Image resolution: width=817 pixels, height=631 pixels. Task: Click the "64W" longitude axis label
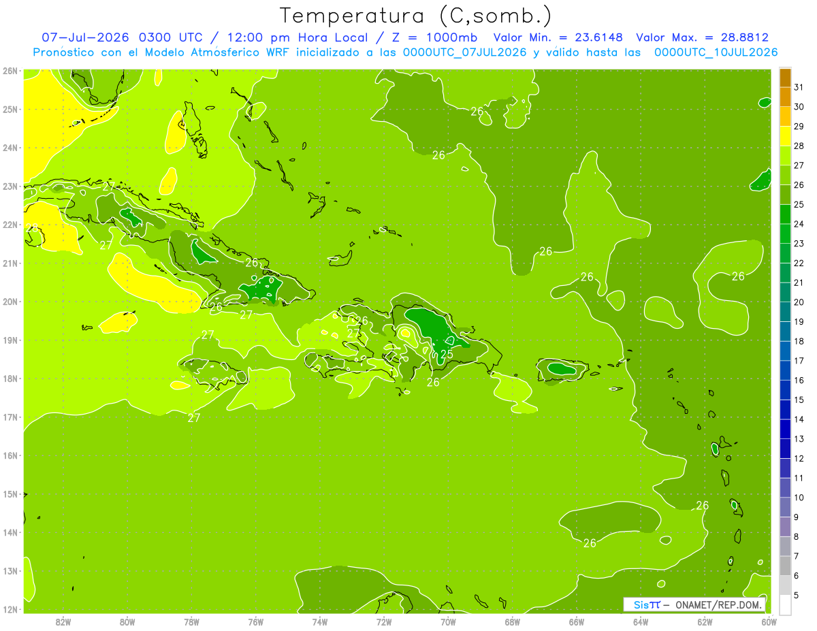pyautogui.click(x=641, y=621)
